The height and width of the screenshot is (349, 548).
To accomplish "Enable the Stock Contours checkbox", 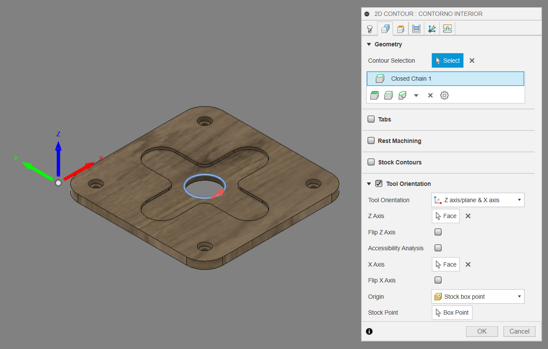I will (371, 162).
